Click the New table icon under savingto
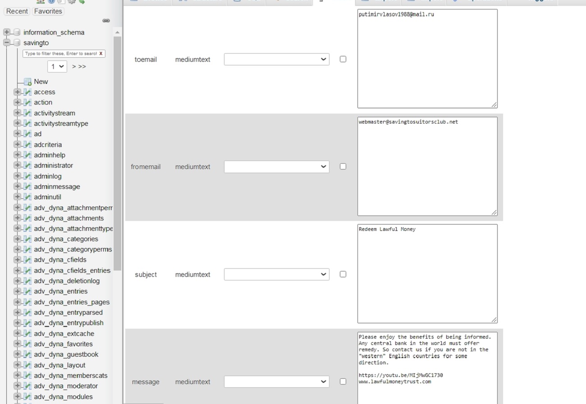Viewport: 586px width, 404px height. pos(27,82)
